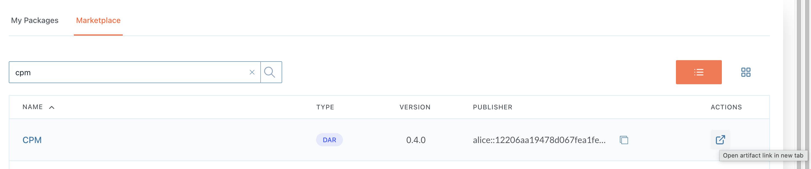Image resolution: width=811 pixels, height=169 pixels.
Task: Click the alice publisher ID text
Action: [x=539, y=140]
